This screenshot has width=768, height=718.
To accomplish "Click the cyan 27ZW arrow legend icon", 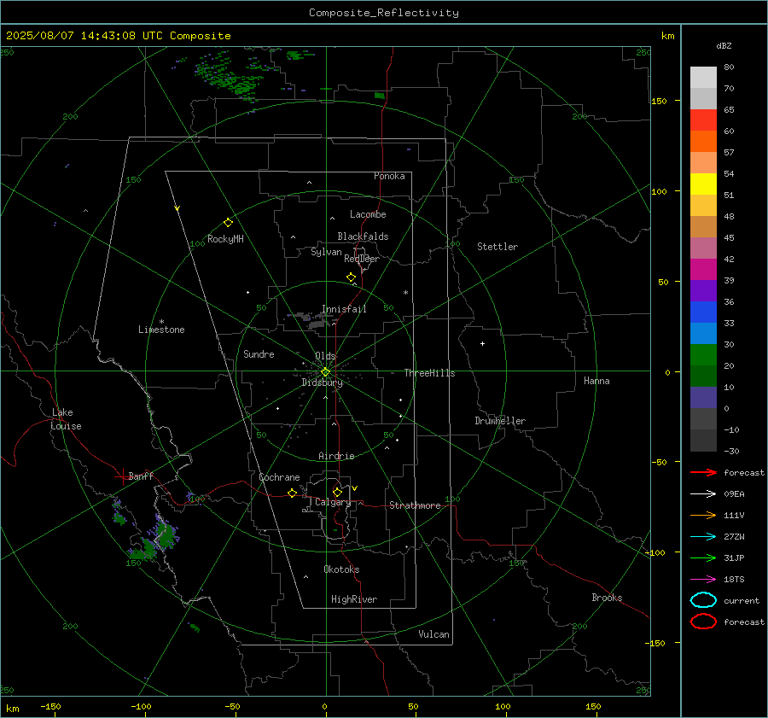I will pyautogui.click(x=703, y=537).
